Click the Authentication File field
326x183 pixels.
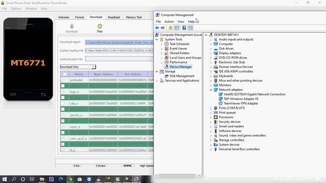click(x=119, y=59)
